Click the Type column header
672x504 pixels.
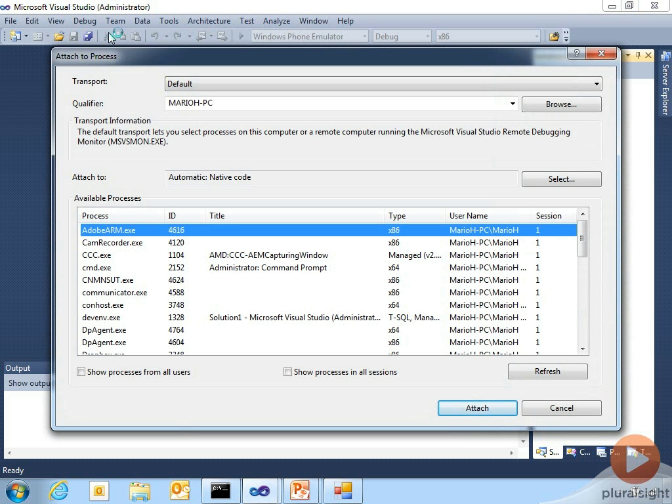pos(415,215)
